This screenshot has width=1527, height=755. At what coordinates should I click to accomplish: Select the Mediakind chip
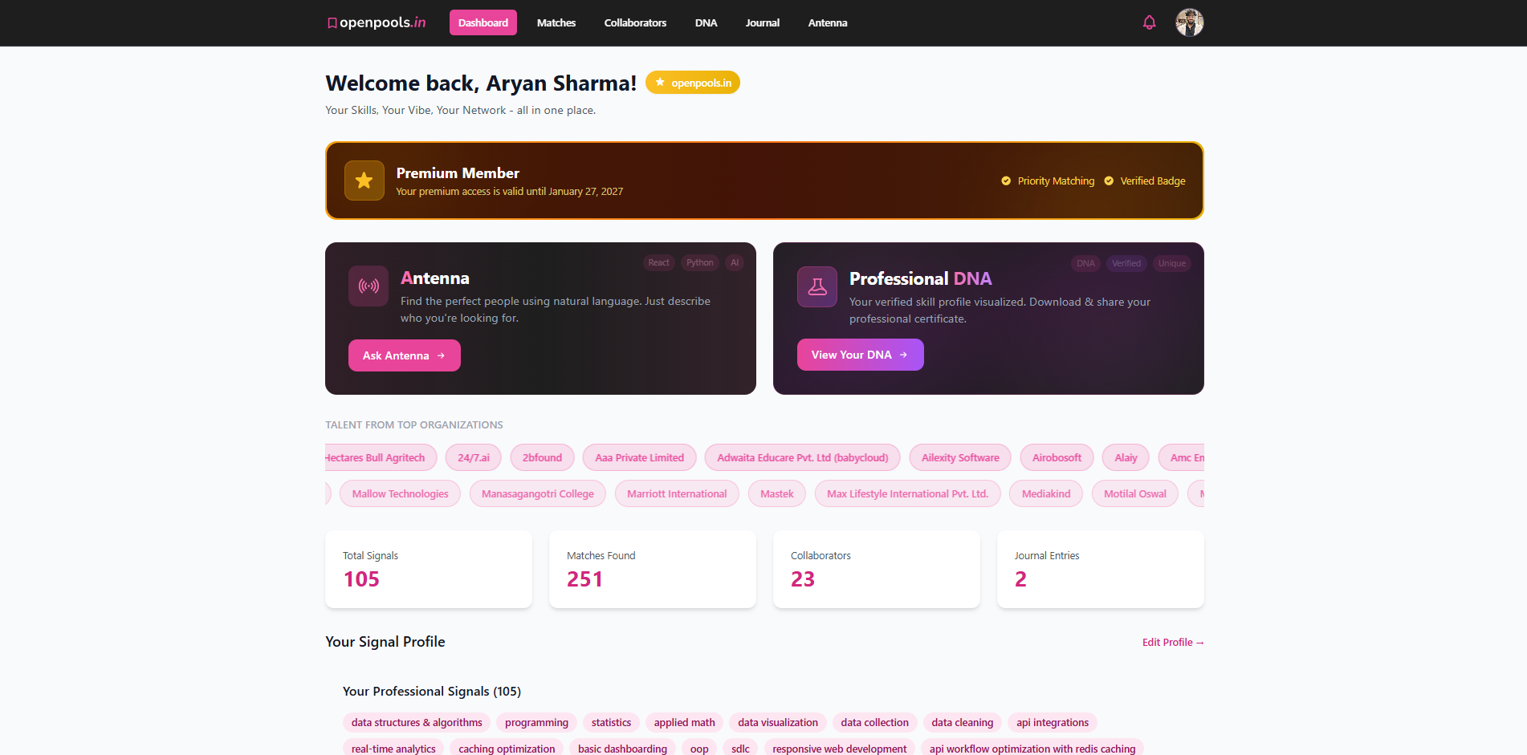(1046, 494)
